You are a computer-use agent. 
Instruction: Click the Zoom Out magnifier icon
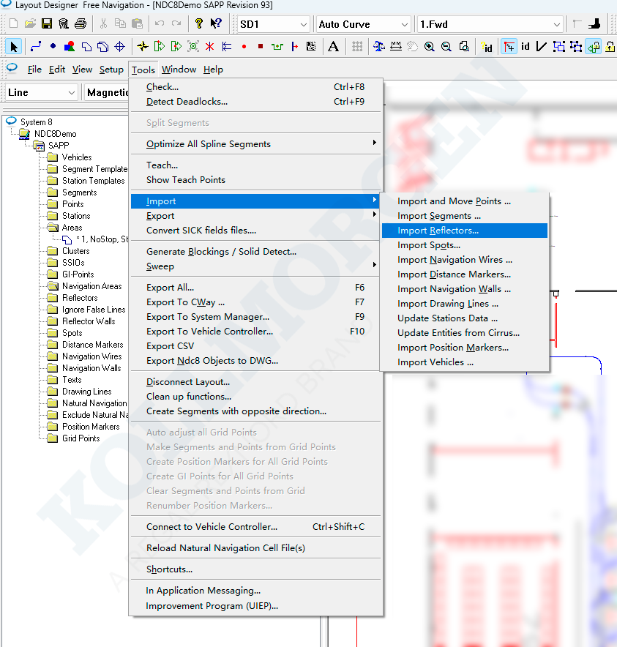446,47
